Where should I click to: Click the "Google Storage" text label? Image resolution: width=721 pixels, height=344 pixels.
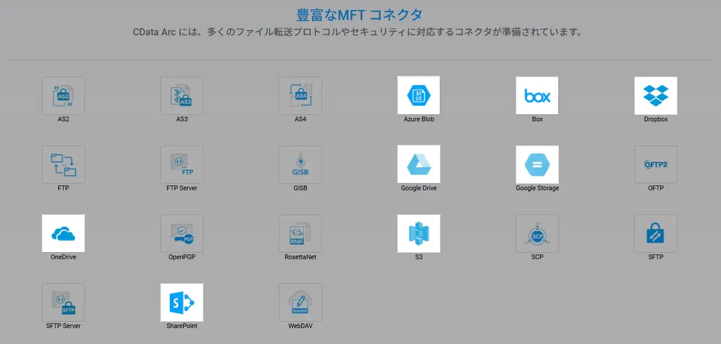pyautogui.click(x=537, y=188)
